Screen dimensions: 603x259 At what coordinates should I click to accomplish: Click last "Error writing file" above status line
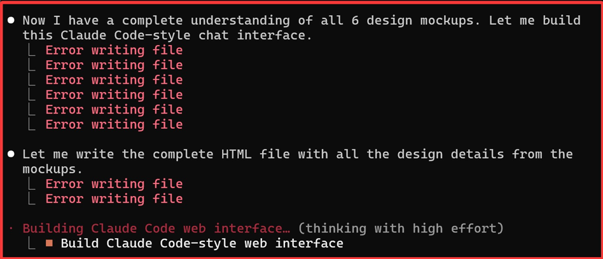[114, 199]
